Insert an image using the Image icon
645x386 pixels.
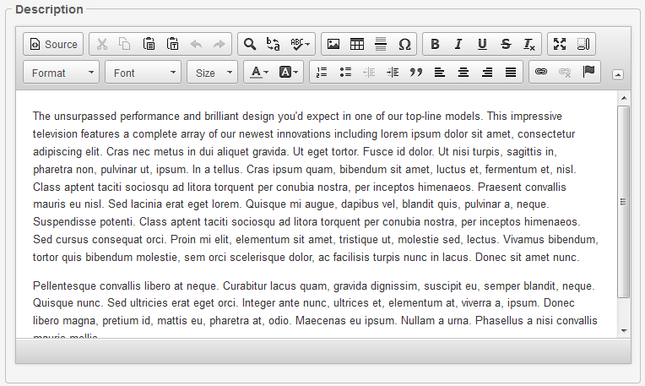coord(333,44)
